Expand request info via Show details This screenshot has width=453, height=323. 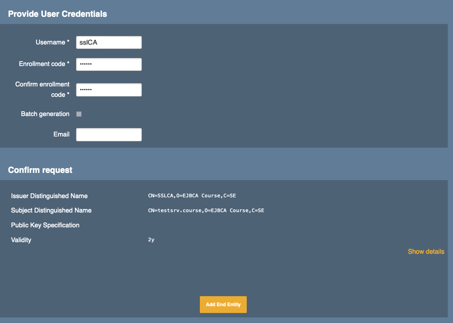pos(426,252)
